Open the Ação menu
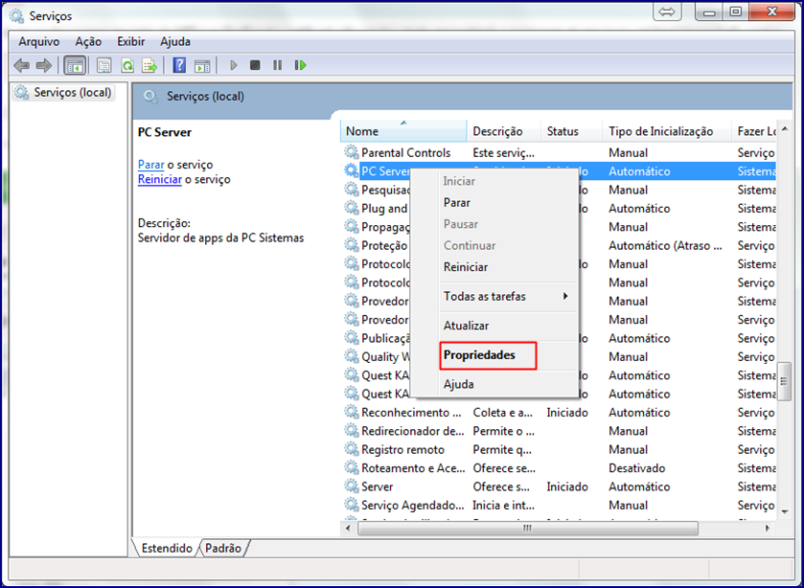 tap(88, 42)
